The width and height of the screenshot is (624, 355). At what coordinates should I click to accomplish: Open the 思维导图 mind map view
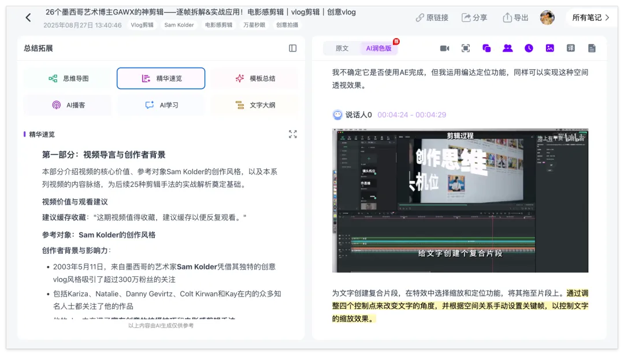click(68, 79)
